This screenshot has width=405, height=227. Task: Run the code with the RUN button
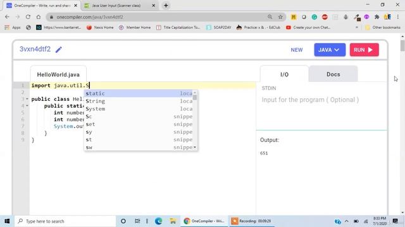tap(364, 50)
